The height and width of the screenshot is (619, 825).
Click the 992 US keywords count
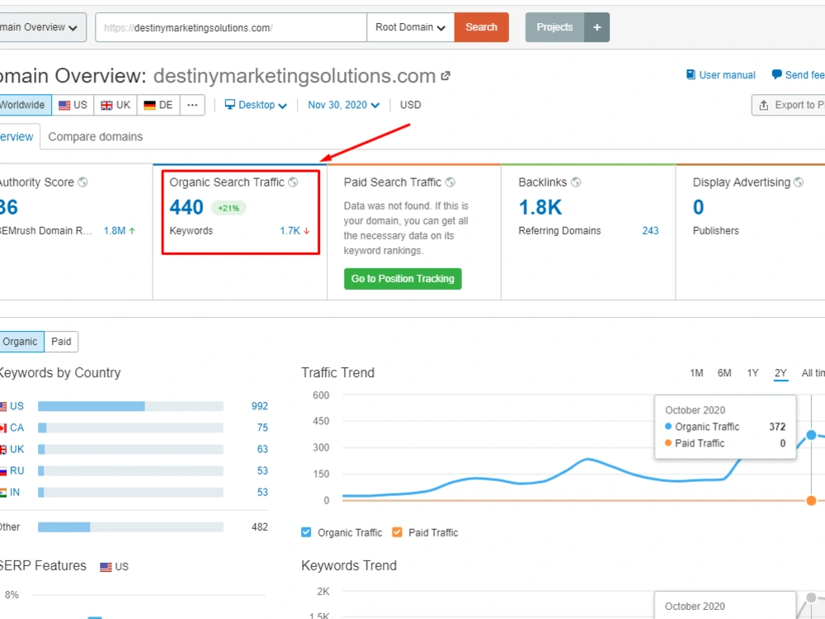tap(259, 406)
